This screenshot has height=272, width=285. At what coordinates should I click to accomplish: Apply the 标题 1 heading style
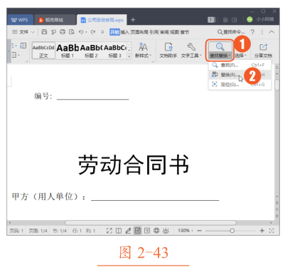68,51
